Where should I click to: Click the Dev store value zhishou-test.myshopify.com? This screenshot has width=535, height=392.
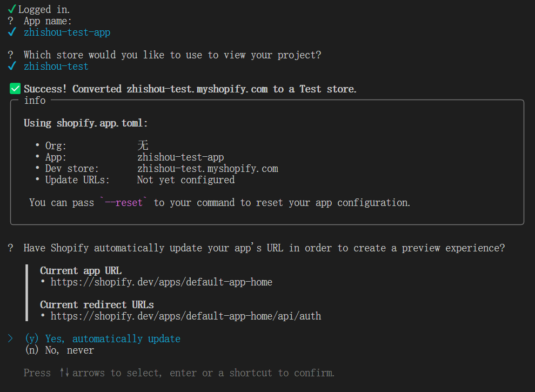click(208, 168)
